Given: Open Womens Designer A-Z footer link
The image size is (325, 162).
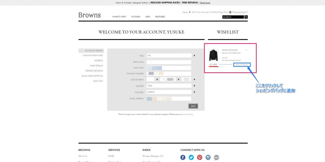Looking at the screenshot, I should [x=153, y=156].
